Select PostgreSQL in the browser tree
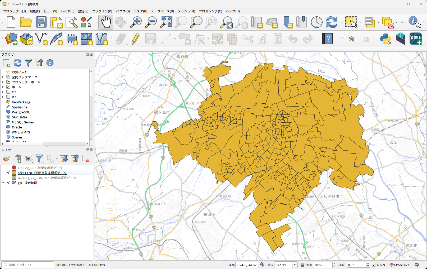The width and height of the screenshot is (427, 269). [x=21, y=112]
